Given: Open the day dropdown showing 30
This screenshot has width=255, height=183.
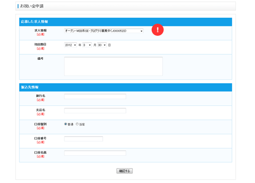Looking at the screenshot, I should pos(102,45).
